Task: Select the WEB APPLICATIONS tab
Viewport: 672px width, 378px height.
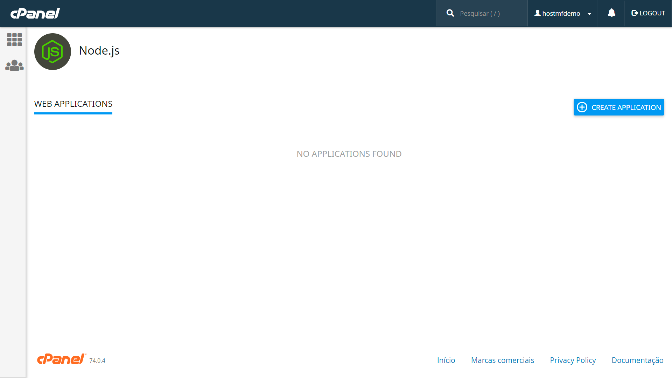Action: tap(73, 104)
